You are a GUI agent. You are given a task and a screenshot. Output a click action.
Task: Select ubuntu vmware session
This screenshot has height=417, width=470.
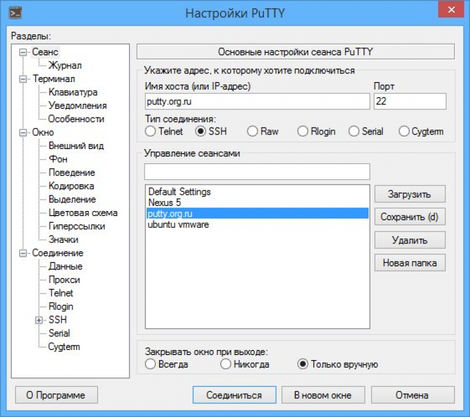pos(258,225)
